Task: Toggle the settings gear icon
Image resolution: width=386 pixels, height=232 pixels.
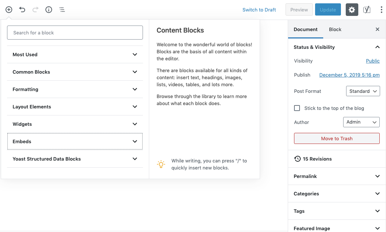Action: [352, 10]
